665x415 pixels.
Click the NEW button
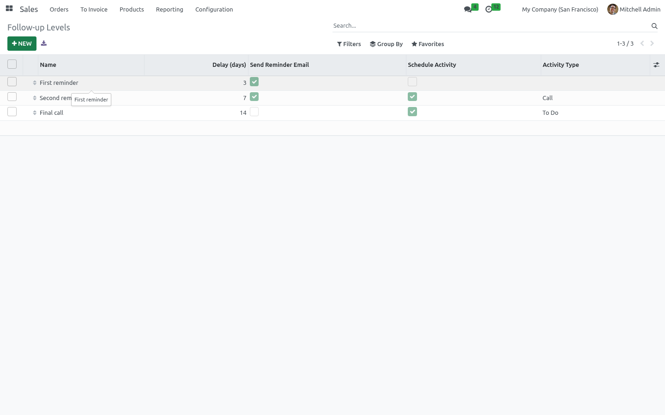point(22,44)
